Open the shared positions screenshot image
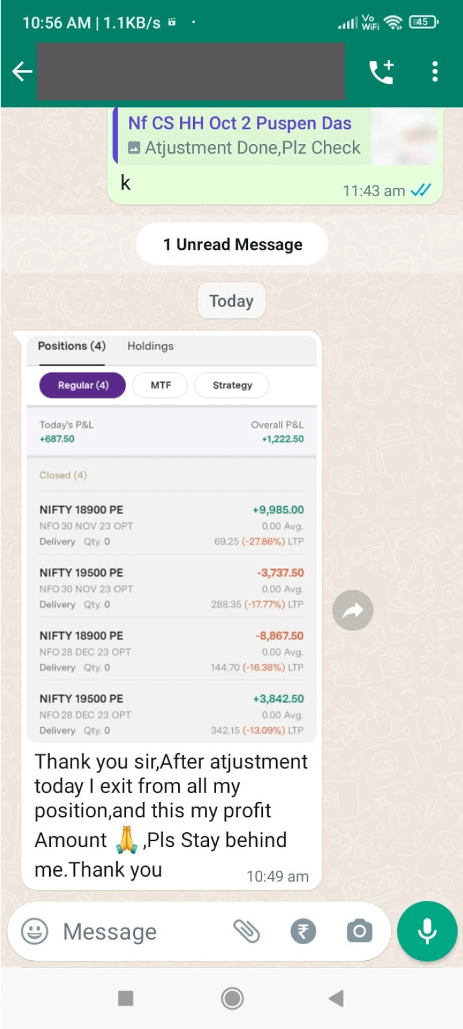 172,536
